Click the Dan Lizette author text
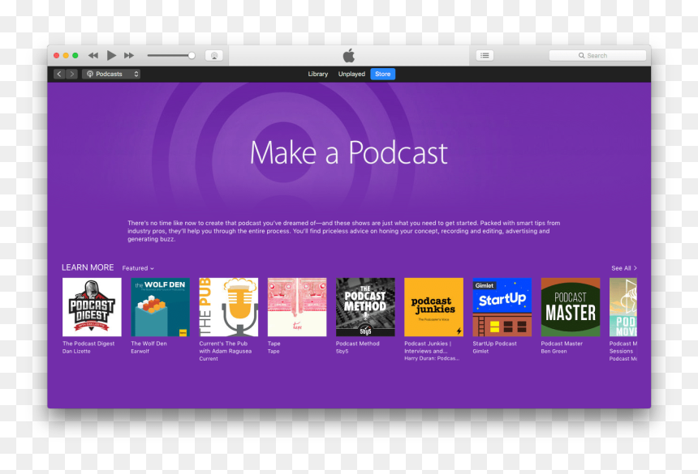 coord(76,352)
